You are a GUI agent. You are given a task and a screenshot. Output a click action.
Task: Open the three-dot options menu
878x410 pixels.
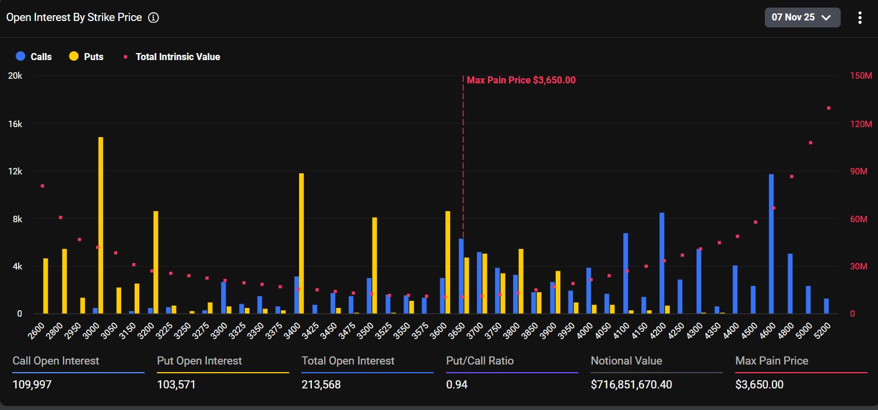[859, 17]
